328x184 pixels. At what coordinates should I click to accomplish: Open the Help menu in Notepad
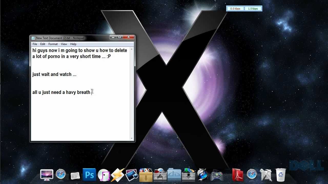tap(73, 44)
